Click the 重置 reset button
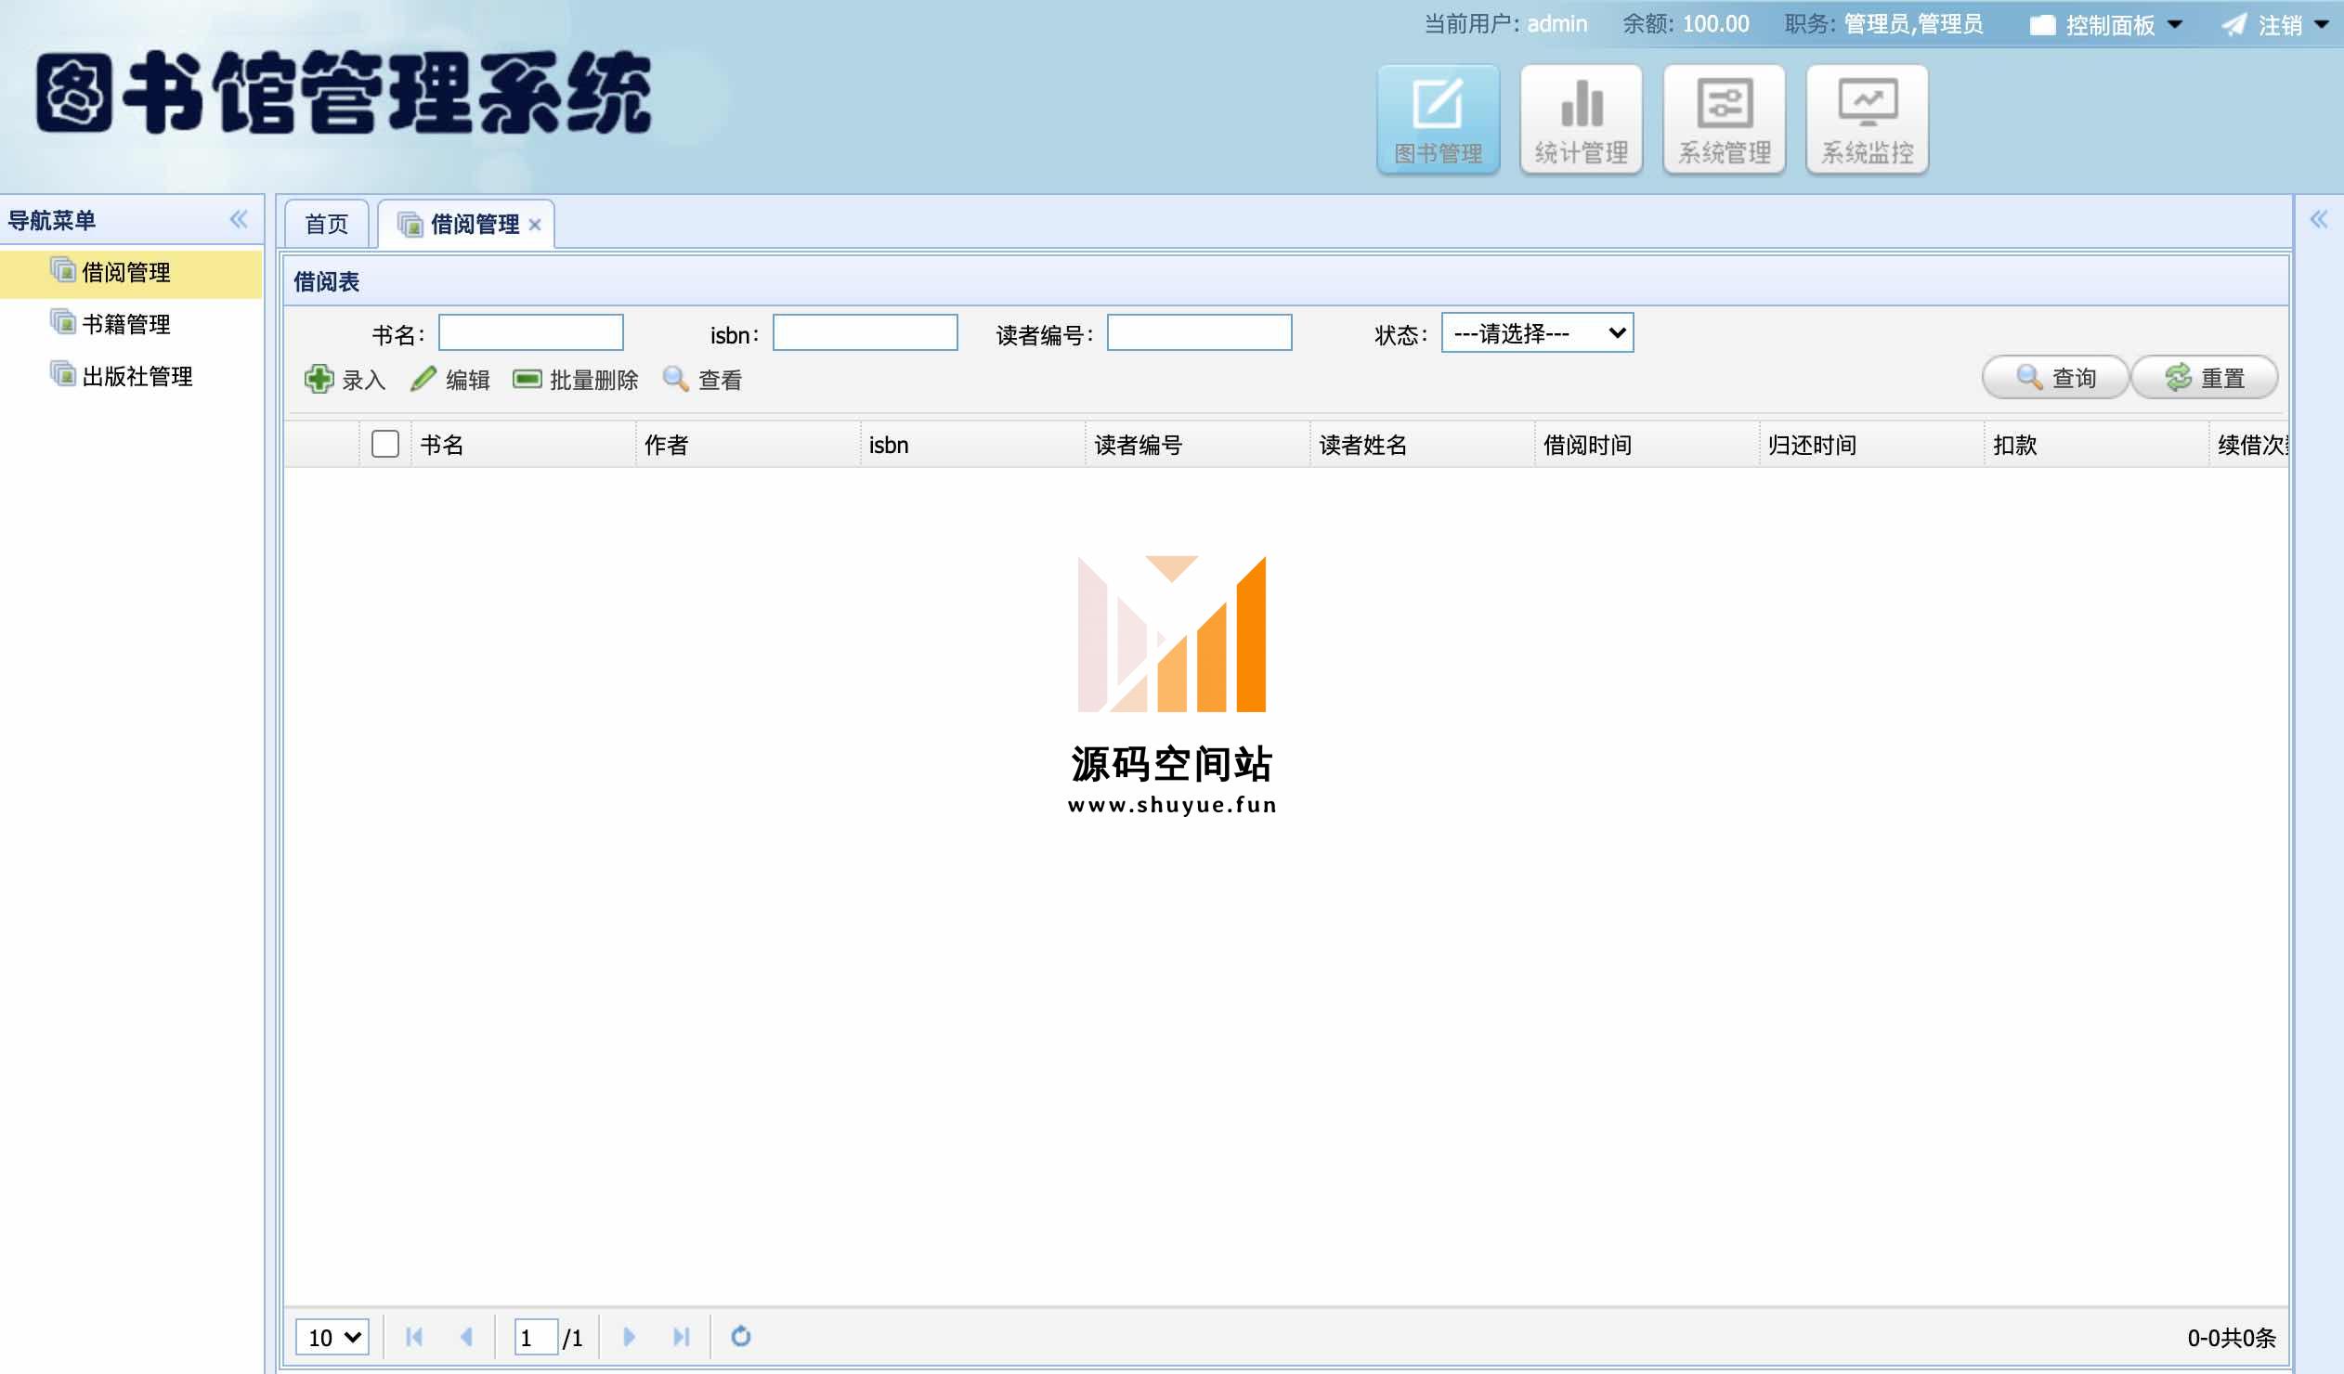 coord(2204,379)
